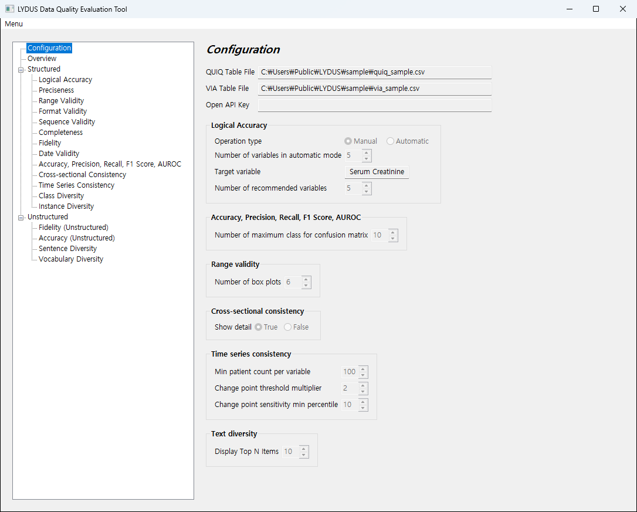Decrease number of variables in automatic mode
The width and height of the screenshot is (637, 512).
pyautogui.click(x=367, y=159)
